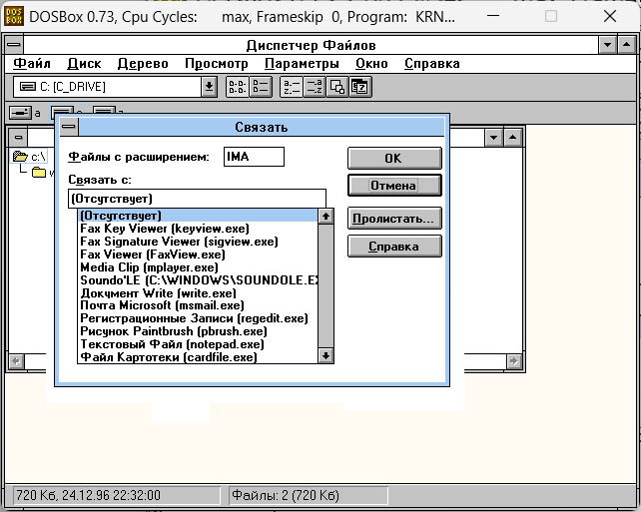
Task: Sort files by name toolbar icon
Action: click(x=292, y=87)
